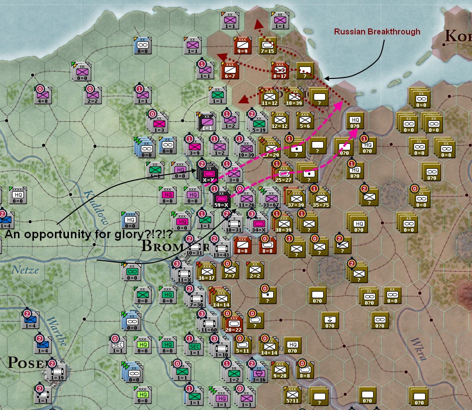This screenshot has height=410, width=472.
Task: Click the Soviet stack labeled 18=39
Action: pos(294,97)
